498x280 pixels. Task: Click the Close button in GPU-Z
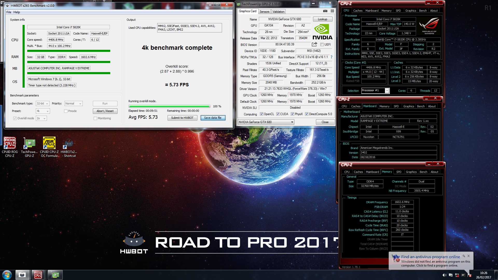click(325, 122)
